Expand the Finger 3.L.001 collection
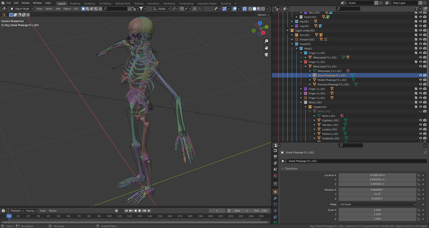This screenshot has height=228, width=429. 301,89
